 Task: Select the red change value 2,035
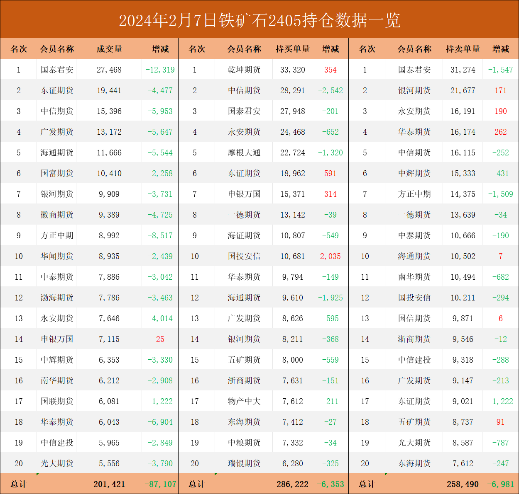tap(330, 256)
